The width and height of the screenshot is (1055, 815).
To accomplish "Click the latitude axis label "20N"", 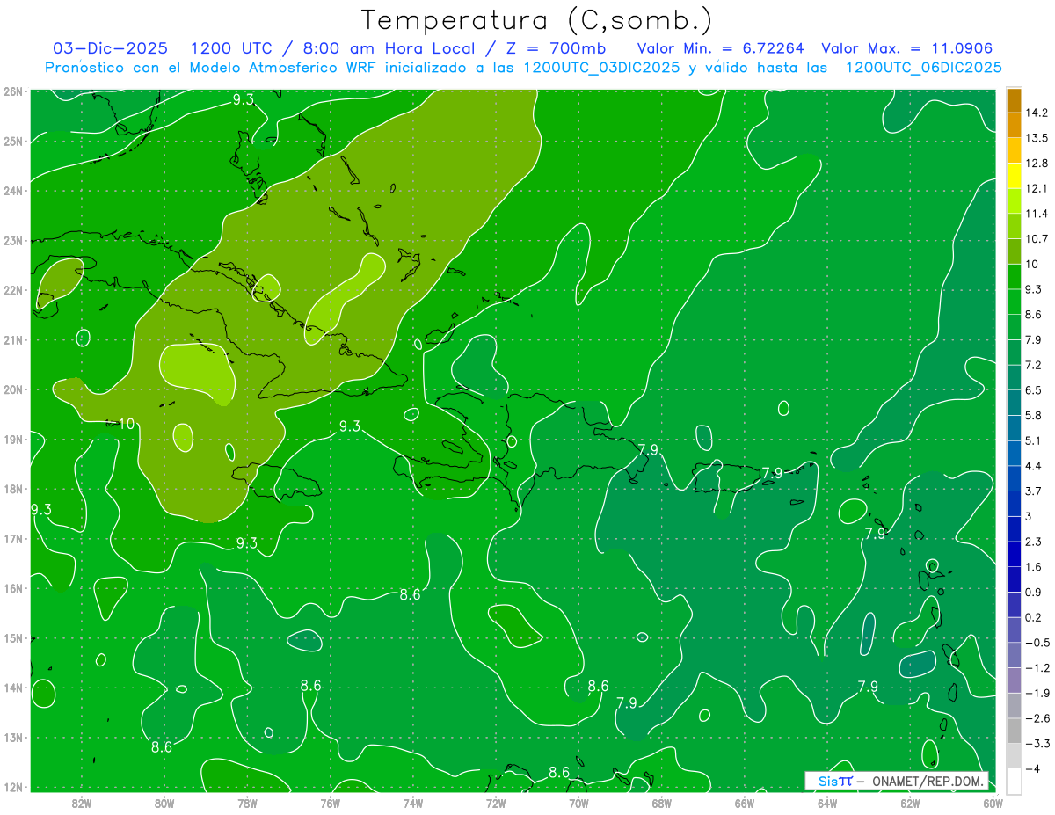I will coord(11,389).
